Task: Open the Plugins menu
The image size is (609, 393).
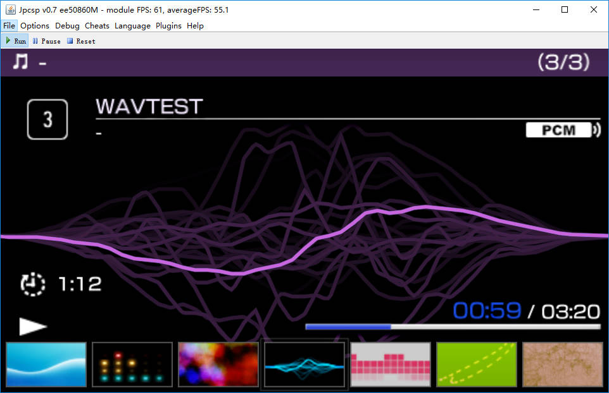Action: (168, 26)
